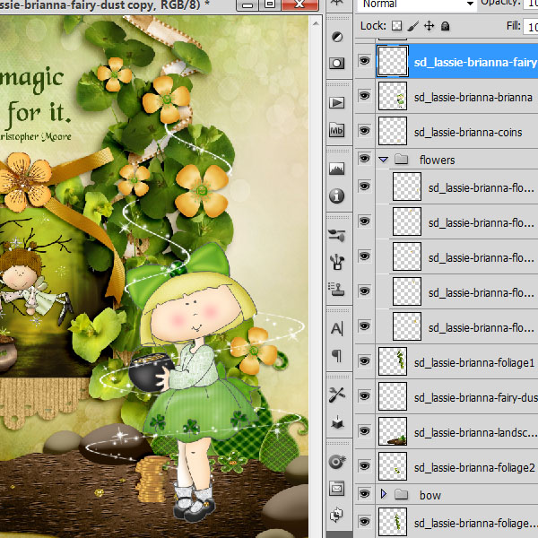Open the Info panel icon
Viewport: 538px width, 538px height.
point(337,195)
